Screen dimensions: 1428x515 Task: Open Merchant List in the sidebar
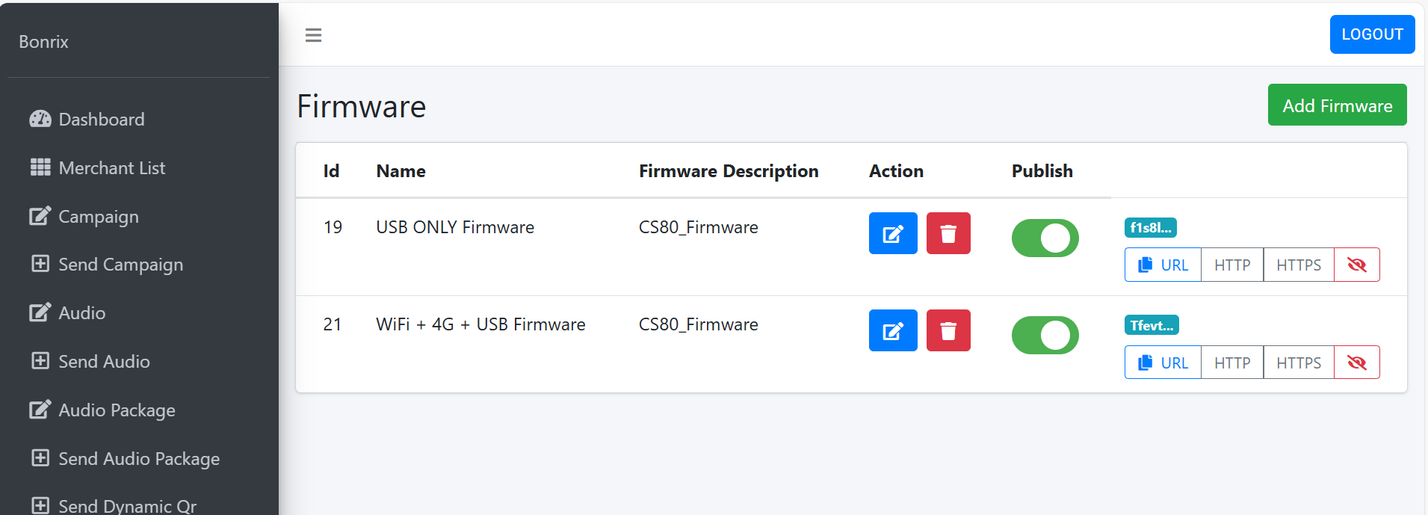(111, 168)
